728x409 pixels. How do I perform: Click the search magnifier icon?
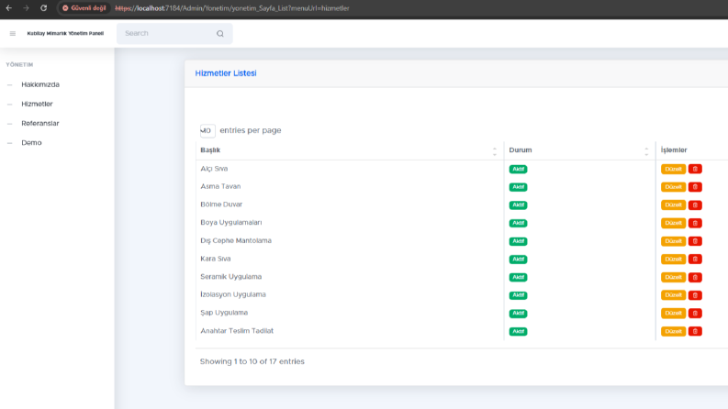tap(220, 33)
